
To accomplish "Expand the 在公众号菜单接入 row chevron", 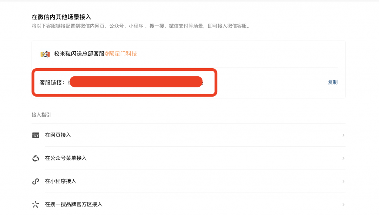I will [x=343, y=158].
